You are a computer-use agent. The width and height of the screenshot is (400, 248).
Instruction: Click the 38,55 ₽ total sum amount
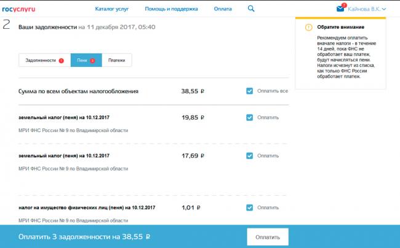pos(193,91)
